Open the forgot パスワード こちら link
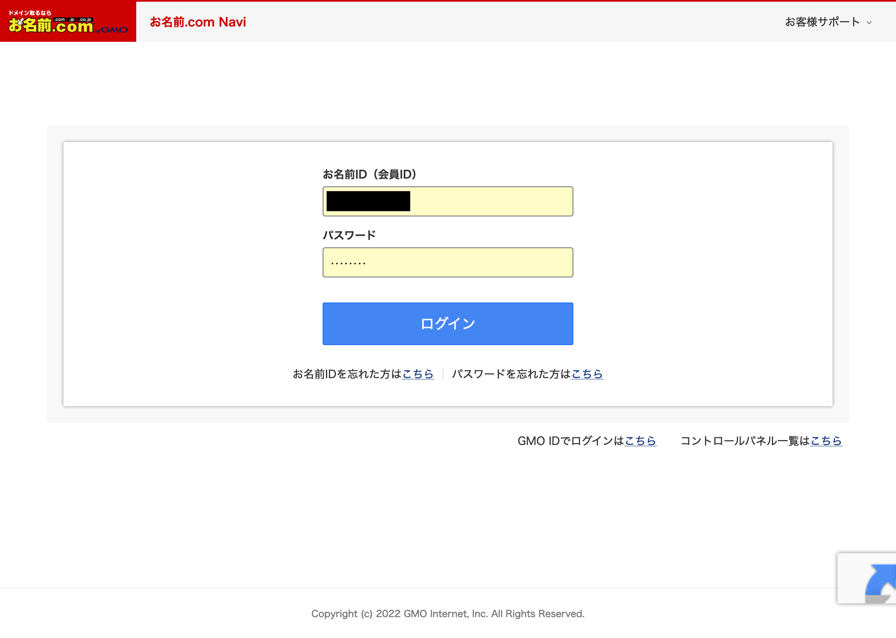 tap(587, 374)
